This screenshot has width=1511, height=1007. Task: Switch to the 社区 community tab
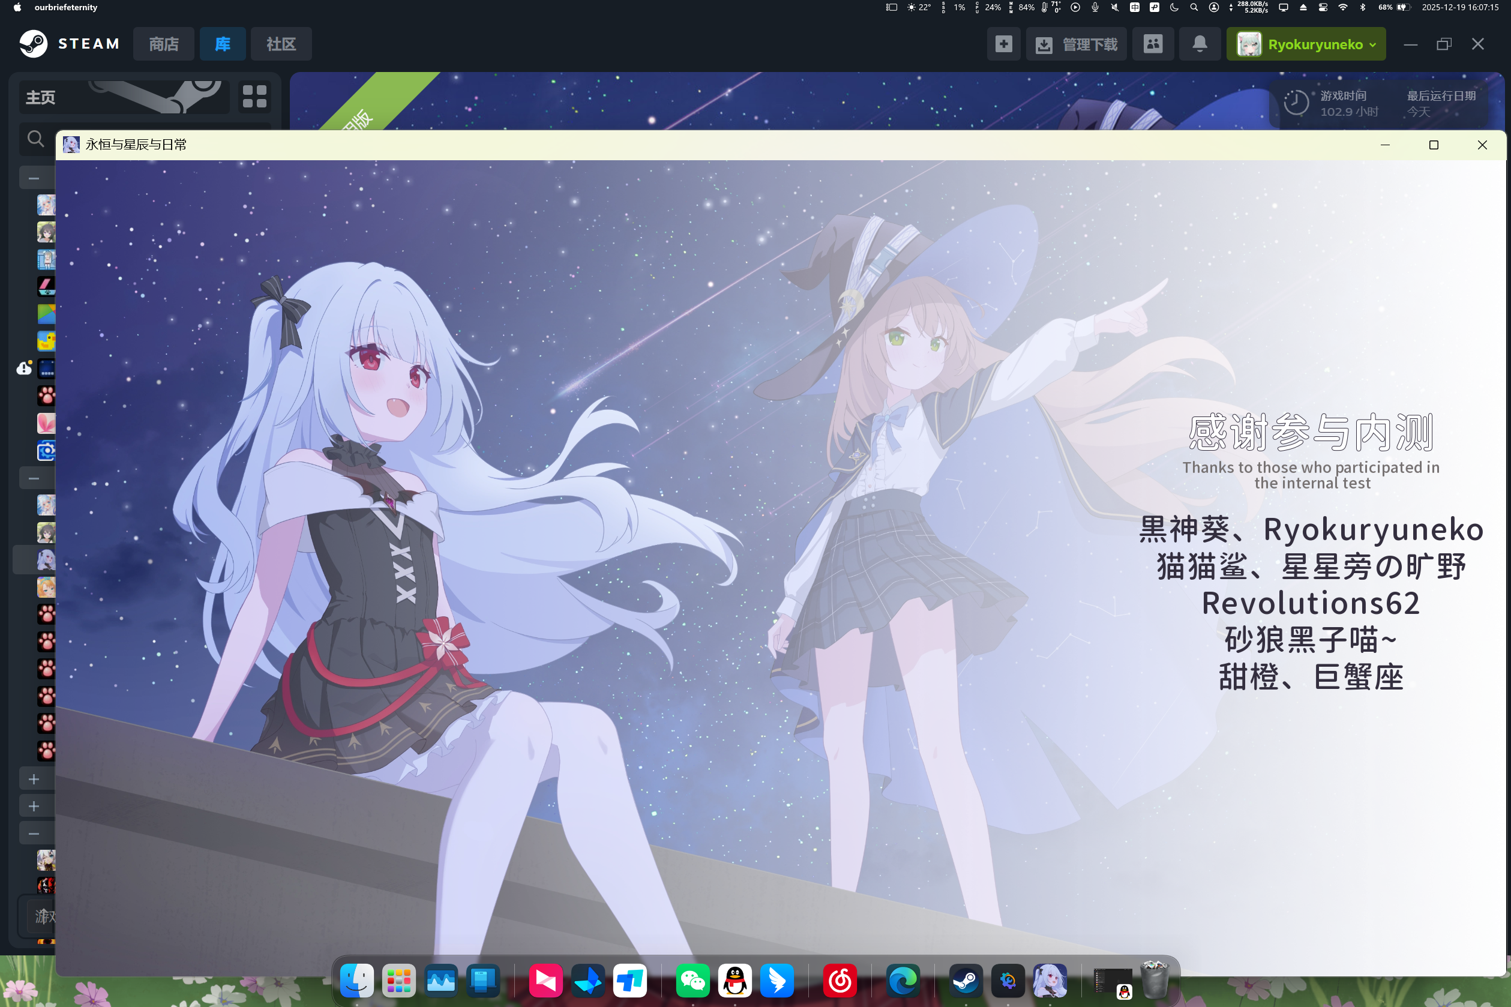pyautogui.click(x=281, y=44)
